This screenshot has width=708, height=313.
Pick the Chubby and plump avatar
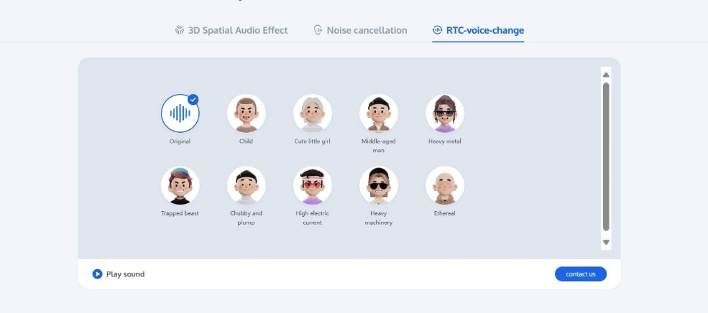[247, 185]
